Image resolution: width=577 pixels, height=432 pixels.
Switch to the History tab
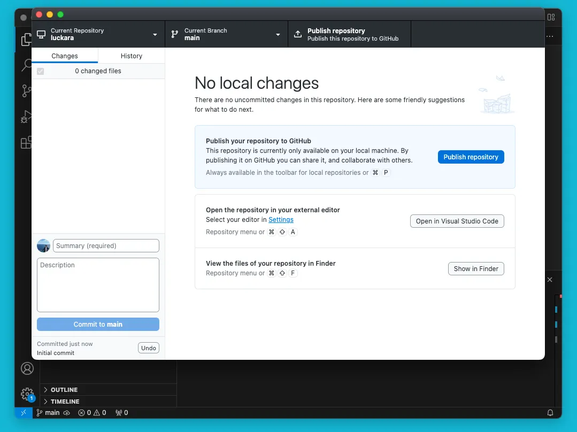(x=131, y=56)
